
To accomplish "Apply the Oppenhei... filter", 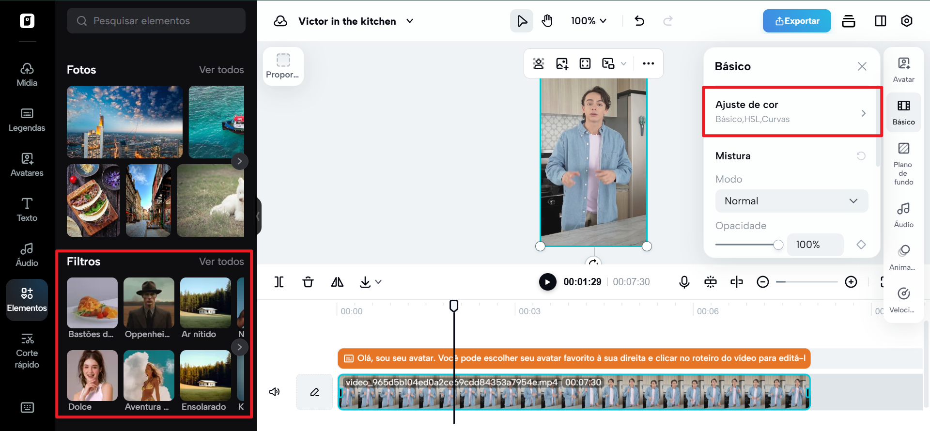I will click(x=149, y=308).
